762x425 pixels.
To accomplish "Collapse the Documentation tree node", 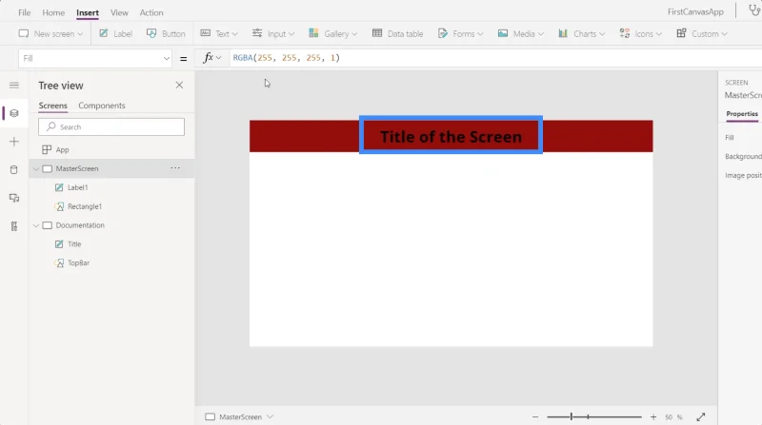I will pyautogui.click(x=36, y=225).
